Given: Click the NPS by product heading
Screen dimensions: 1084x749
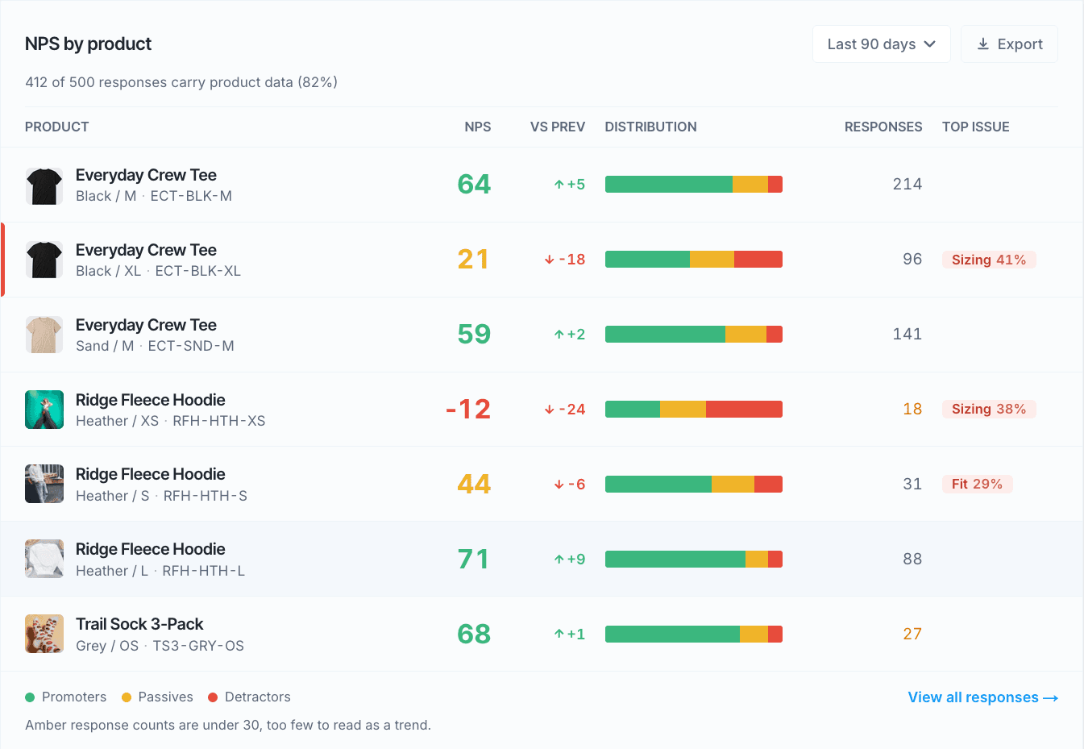Looking at the screenshot, I should (88, 44).
